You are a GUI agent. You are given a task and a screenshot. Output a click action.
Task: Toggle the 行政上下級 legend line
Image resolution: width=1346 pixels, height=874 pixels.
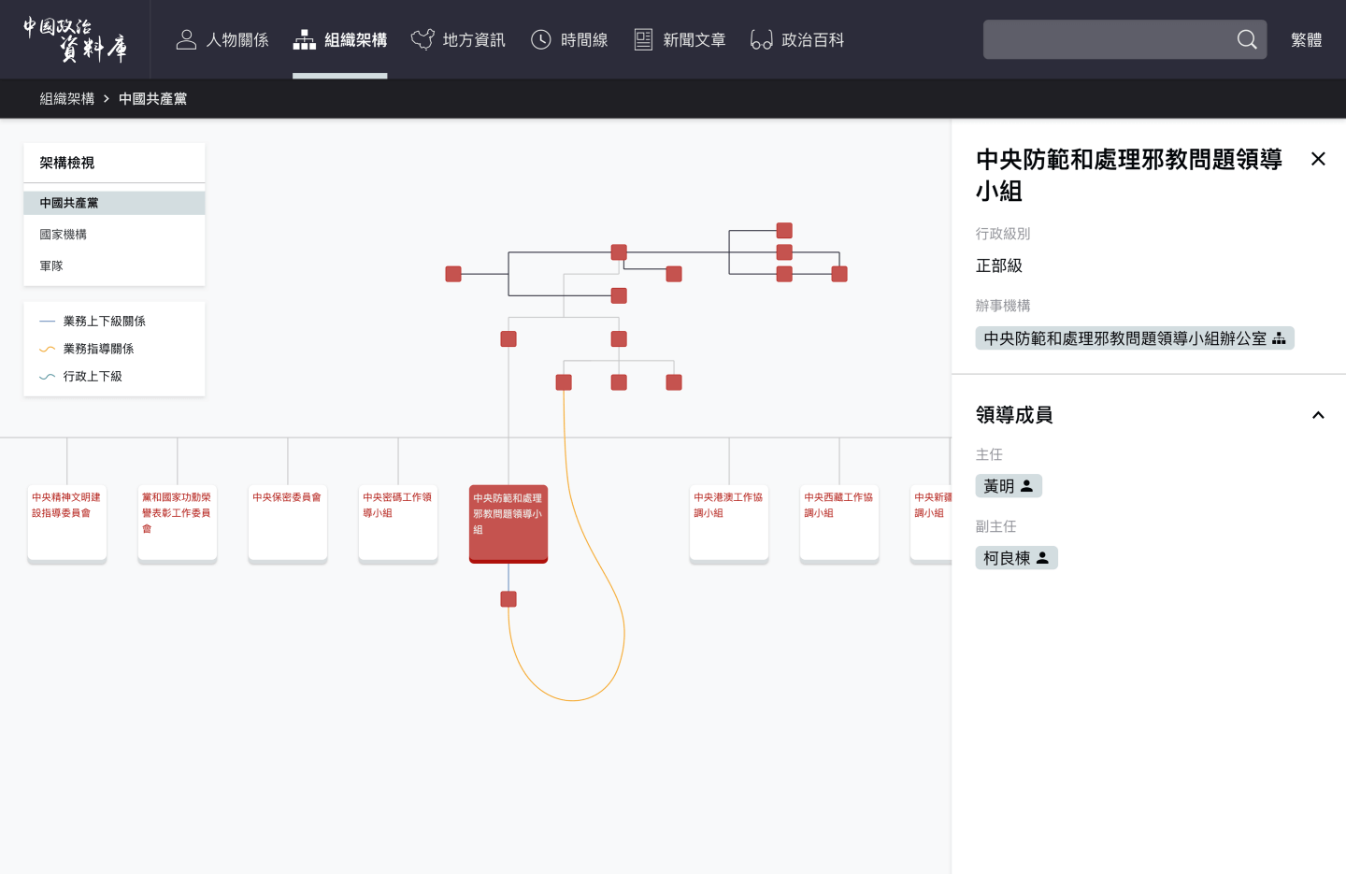48,376
